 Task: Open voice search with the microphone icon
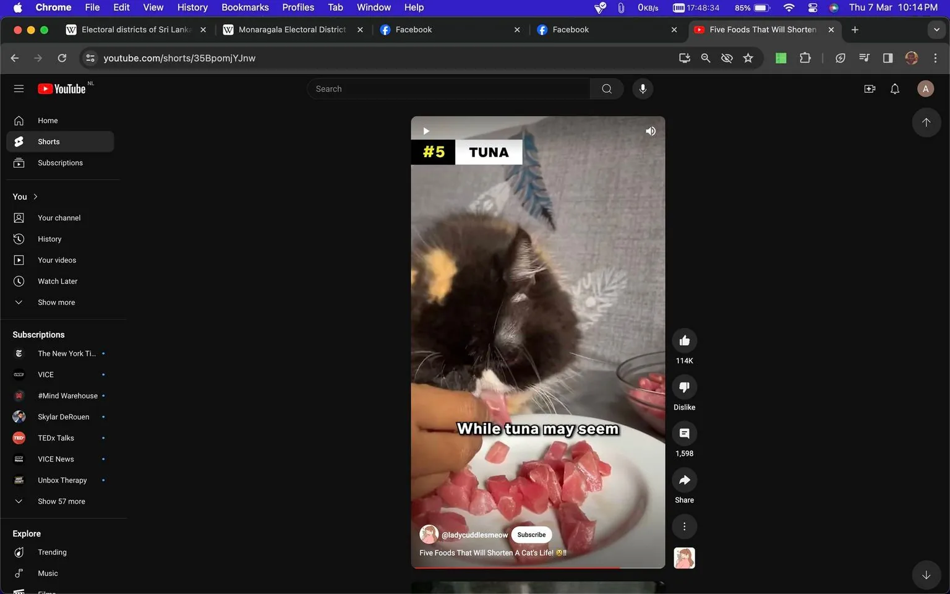pyautogui.click(x=643, y=88)
